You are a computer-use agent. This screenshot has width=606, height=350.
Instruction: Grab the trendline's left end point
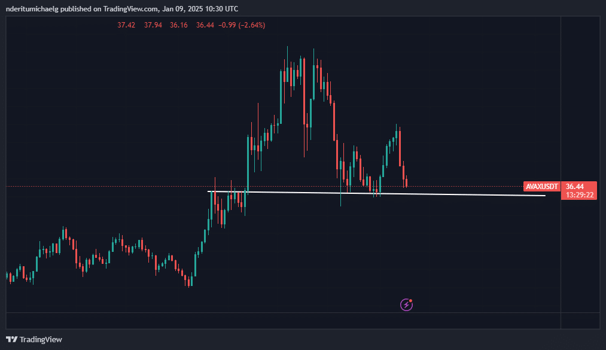(x=208, y=191)
